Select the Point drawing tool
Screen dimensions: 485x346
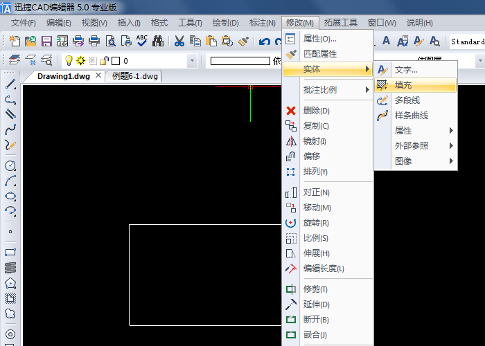[x=10, y=232]
